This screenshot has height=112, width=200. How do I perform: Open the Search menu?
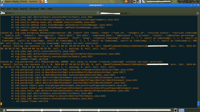pos(23,9)
